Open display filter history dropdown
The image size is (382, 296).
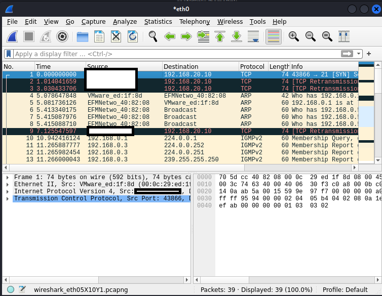tap(359, 54)
